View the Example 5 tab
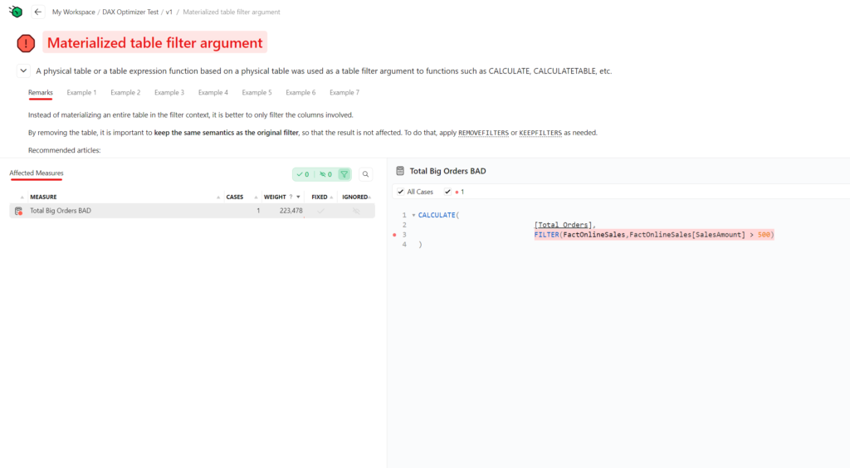The width and height of the screenshot is (850, 468). tap(257, 93)
